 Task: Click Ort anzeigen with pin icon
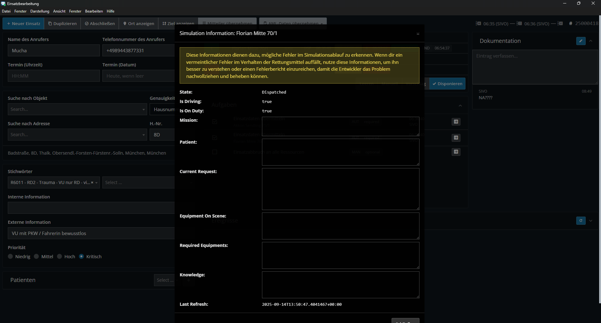[139, 23]
